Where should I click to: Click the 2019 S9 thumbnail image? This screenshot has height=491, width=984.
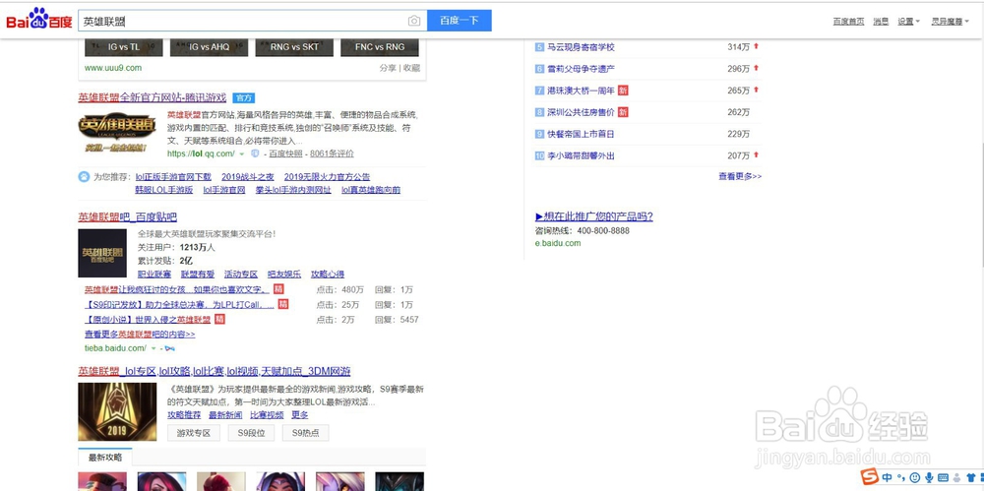(117, 412)
